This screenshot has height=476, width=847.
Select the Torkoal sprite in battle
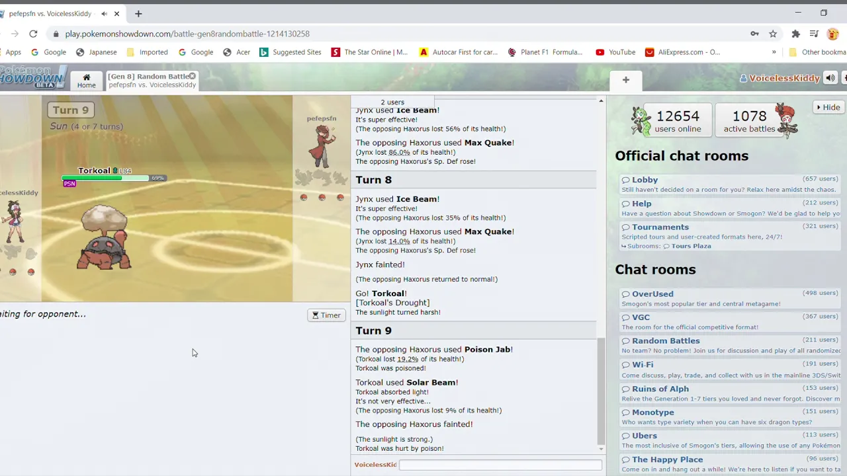click(105, 237)
